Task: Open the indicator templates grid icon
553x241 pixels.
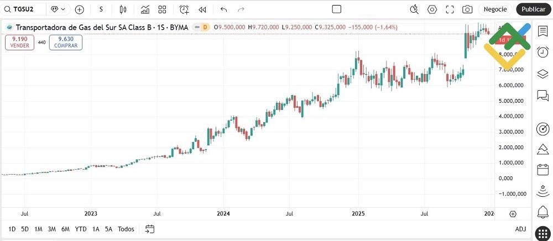Action: click(162, 9)
